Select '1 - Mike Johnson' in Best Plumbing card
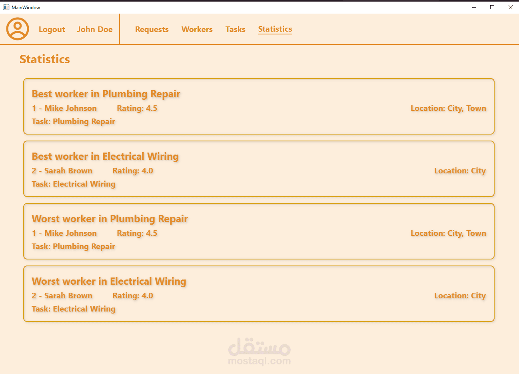 tap(64, 108)
